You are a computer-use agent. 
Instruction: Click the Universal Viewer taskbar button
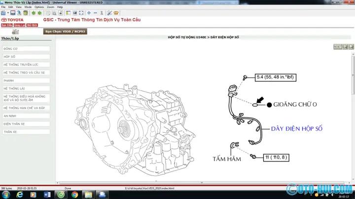coord(102,195)
